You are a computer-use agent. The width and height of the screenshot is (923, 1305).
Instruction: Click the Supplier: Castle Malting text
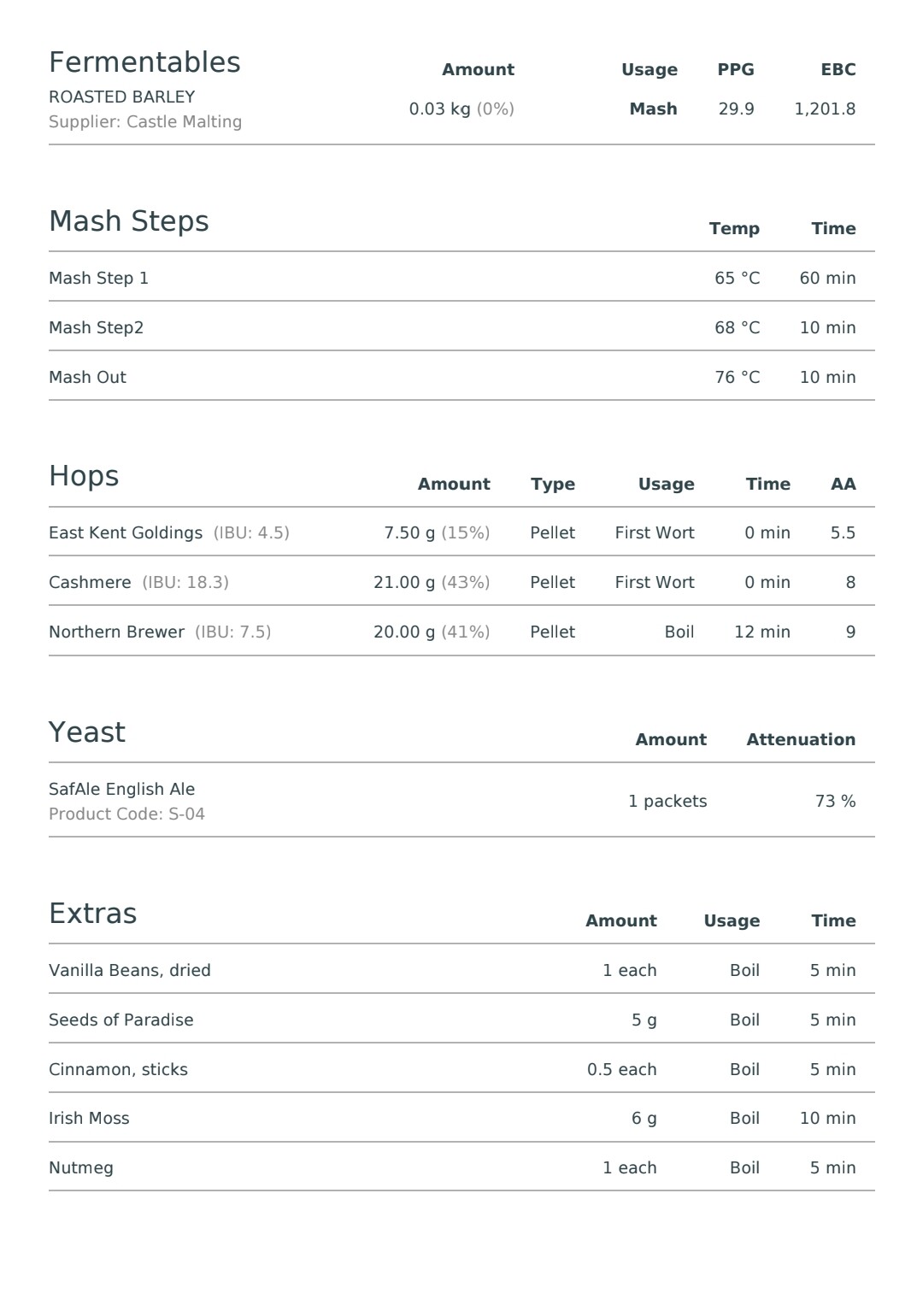point(145,121)
